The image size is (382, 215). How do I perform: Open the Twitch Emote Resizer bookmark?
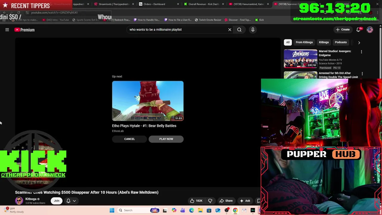208,20
